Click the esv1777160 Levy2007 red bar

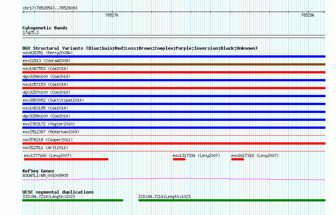[66, 159]
